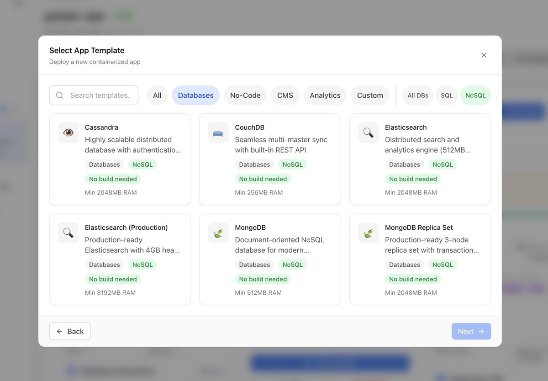Screen dimensions: 548x381
Task: Click the Min 256MB RAM text
Action: coord(259,192)
